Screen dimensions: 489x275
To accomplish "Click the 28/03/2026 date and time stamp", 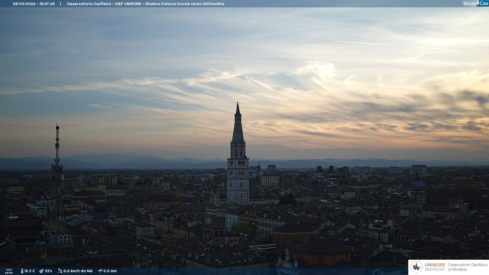I will tap(34, 4).
